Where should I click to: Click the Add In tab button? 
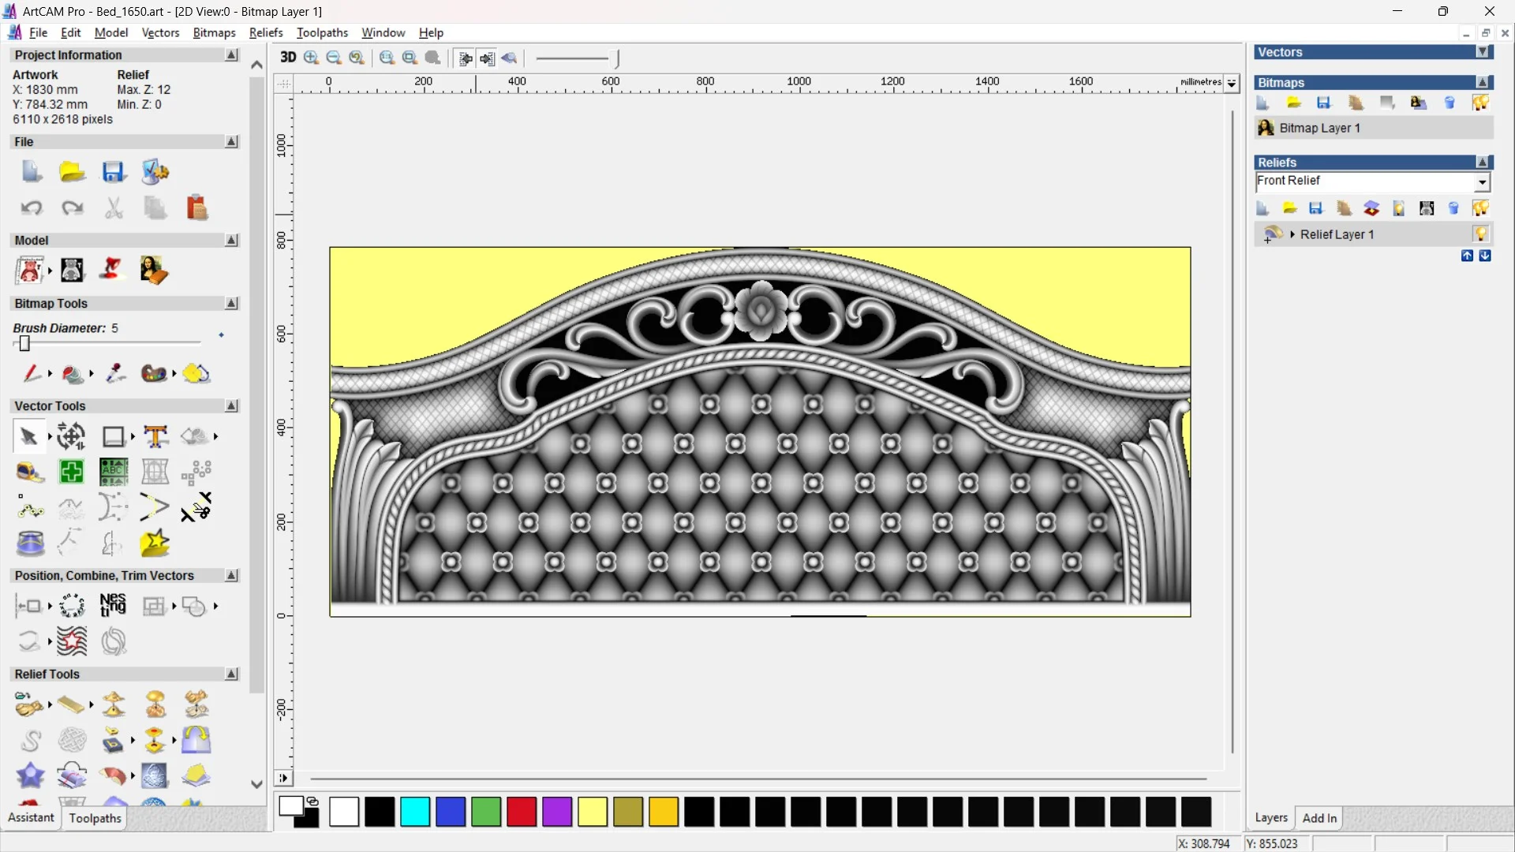[x=1319, y=818]
